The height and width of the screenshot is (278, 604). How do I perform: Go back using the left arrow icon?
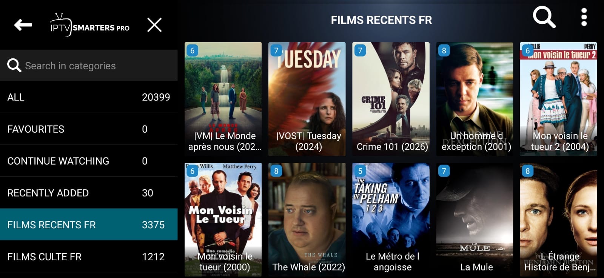[23, 25]
